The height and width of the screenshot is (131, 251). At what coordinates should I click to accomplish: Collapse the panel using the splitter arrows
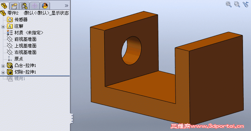72,118
